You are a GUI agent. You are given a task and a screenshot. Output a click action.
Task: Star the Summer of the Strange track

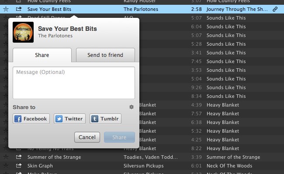tap(6, 157)
